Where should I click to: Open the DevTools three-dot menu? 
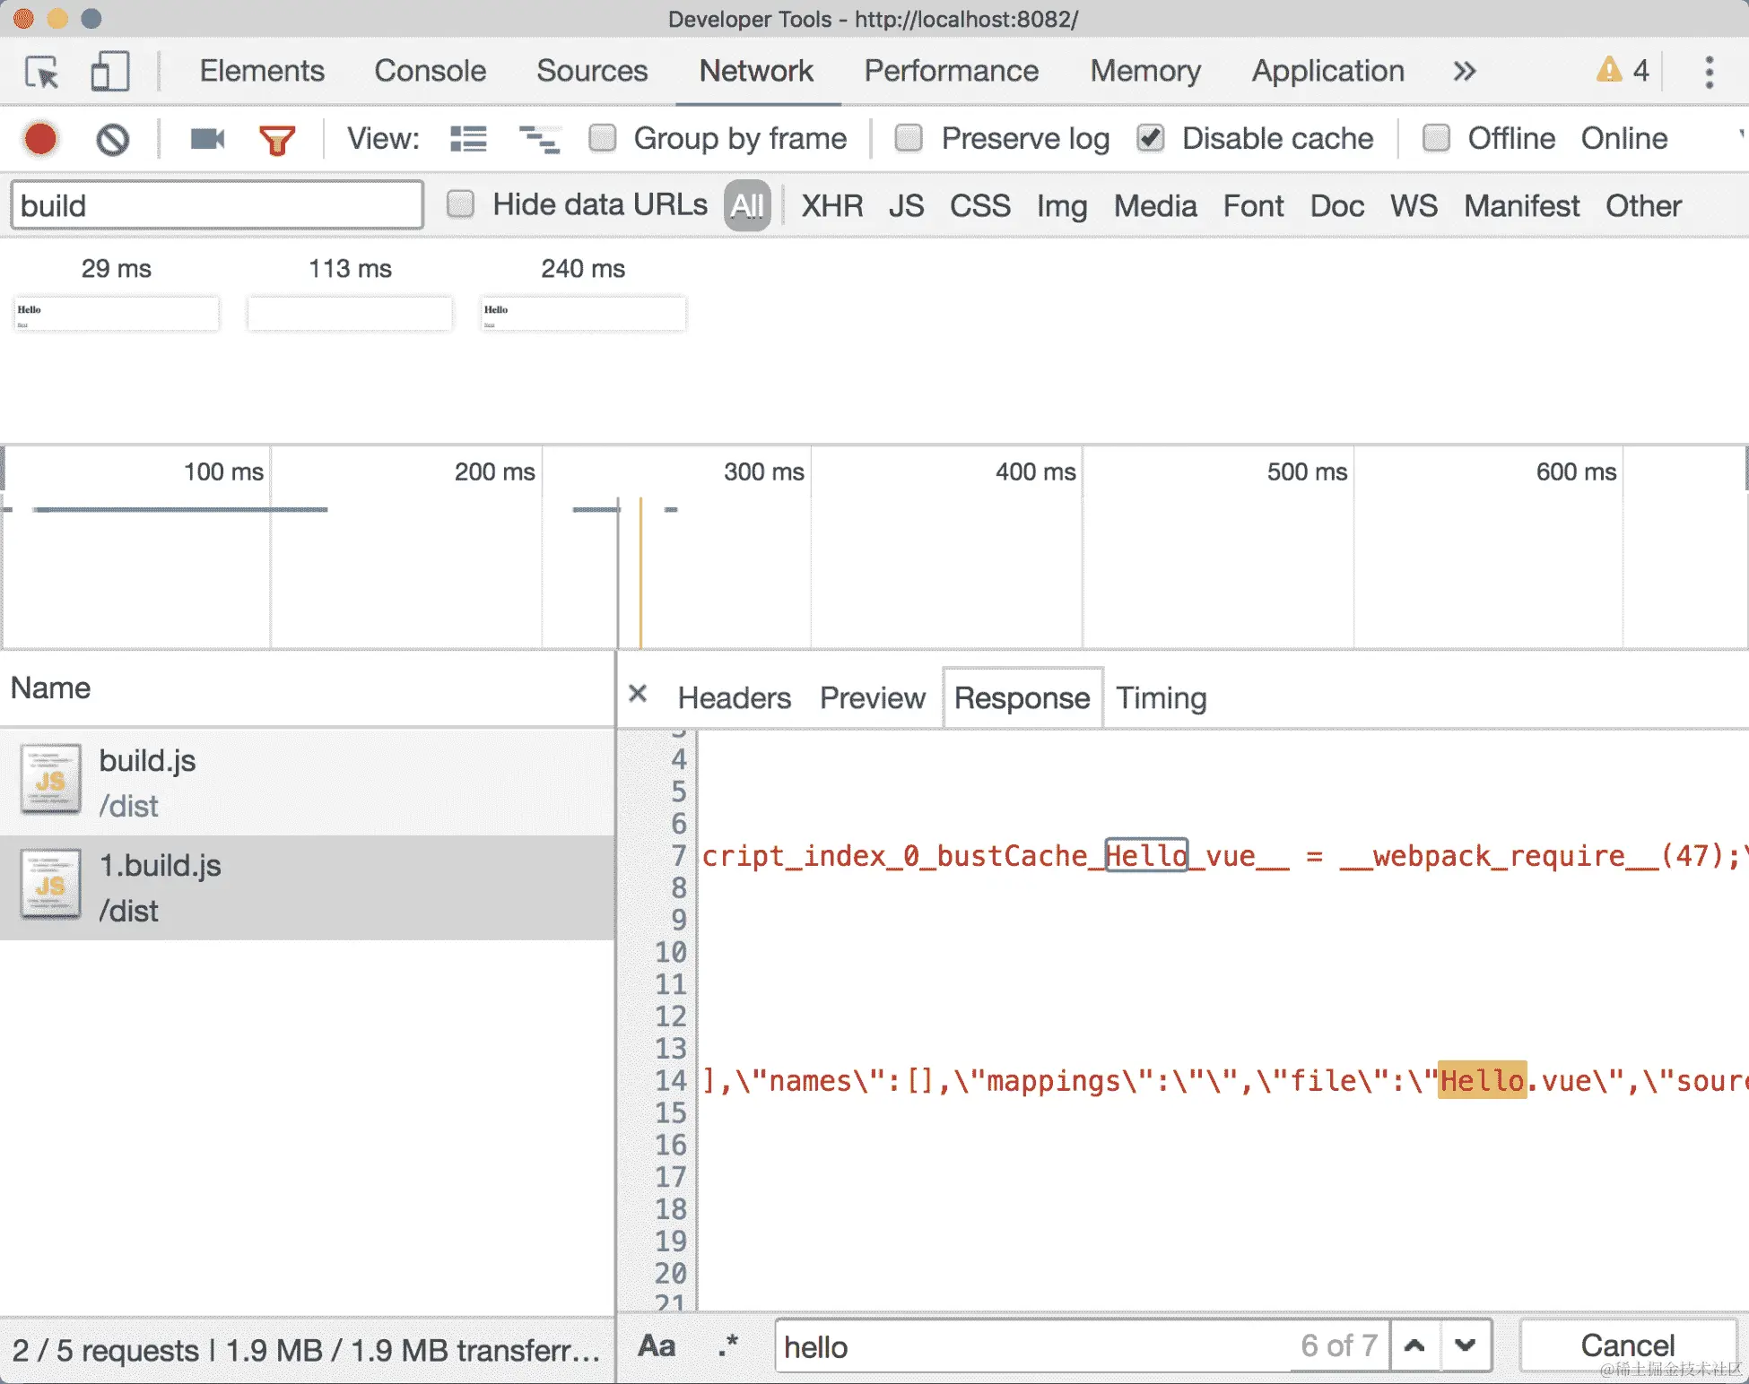[x=1709, y=72]
